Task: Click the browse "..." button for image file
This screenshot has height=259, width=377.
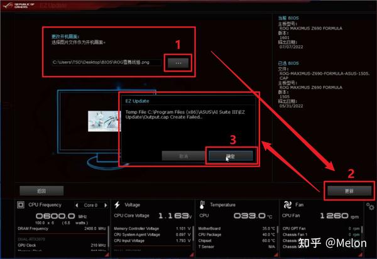Action: coord(178,63)
